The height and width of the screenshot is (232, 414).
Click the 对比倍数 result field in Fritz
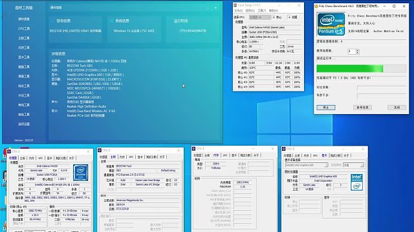[382, 88]
